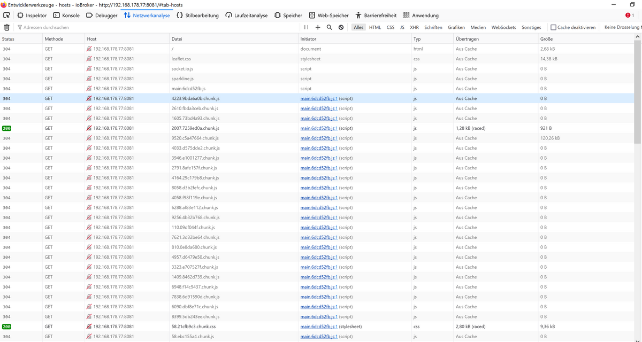This screenshot has height=342, width=642.
Task: Select the leaflet.css request row
Action: coord(317,59)
